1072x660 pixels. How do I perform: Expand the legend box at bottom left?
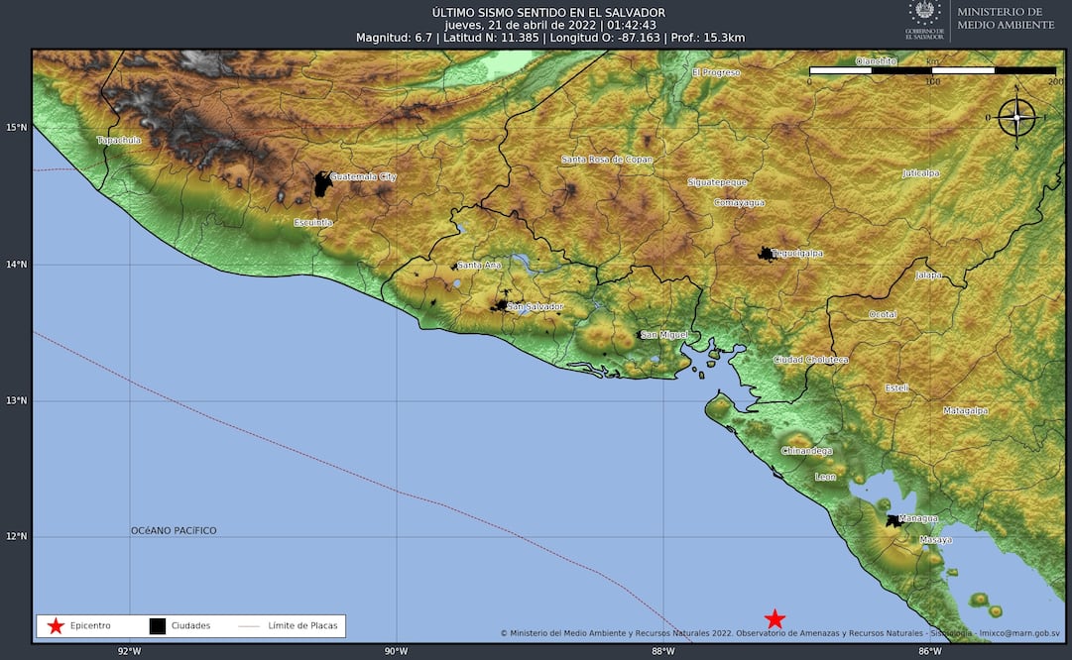(188, 625)
